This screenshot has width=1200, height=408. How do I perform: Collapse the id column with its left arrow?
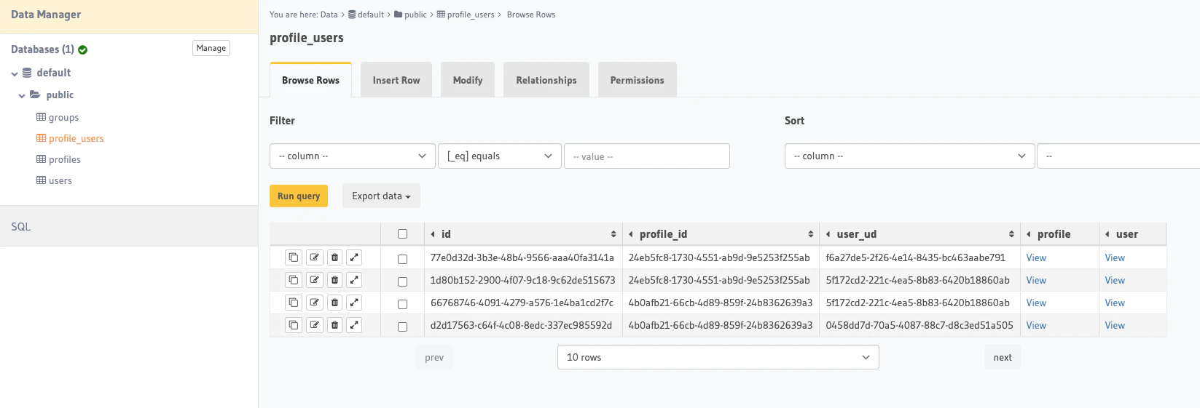[x=433, y=234]
